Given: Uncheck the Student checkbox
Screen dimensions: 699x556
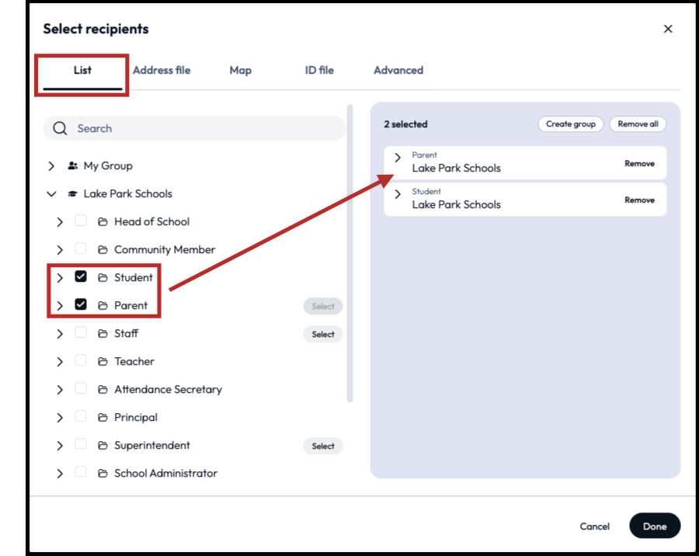Looking at the screenshot, I should click(x=81, y=277).
